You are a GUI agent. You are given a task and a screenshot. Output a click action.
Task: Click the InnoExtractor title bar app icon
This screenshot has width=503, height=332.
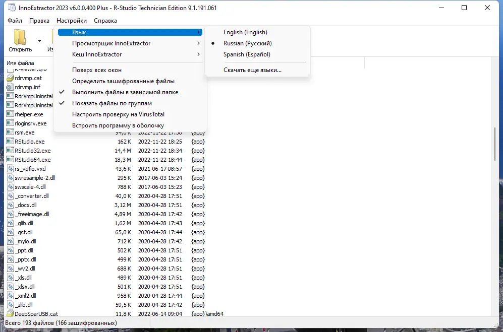pos(12,8)
